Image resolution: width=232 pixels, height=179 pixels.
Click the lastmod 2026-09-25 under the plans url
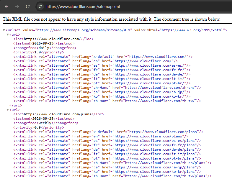(x=43, y=119)
